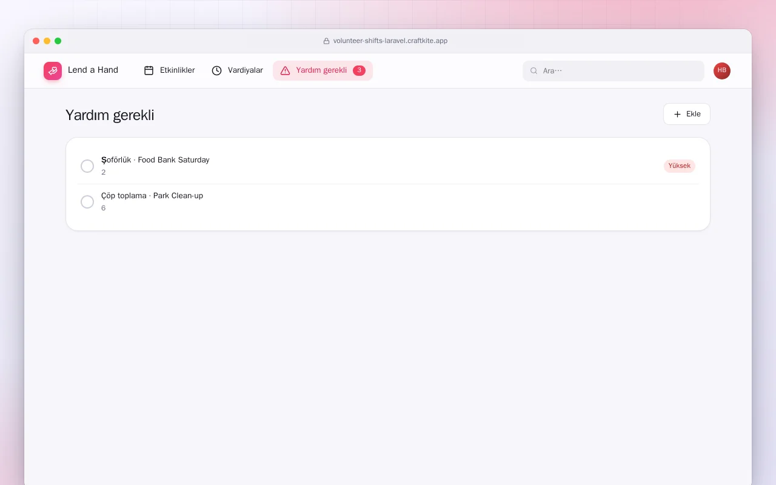776x485 pixels.
Task: Click the yellow minimize window button
Action: [47, 41]
